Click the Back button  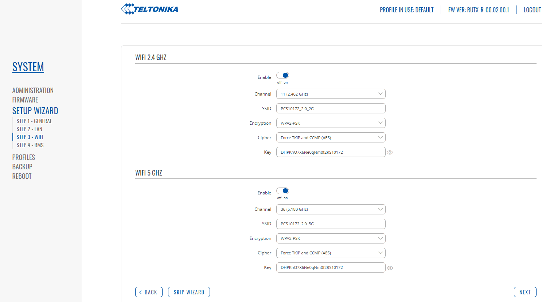pyautogui.click(x=149, y=292)
